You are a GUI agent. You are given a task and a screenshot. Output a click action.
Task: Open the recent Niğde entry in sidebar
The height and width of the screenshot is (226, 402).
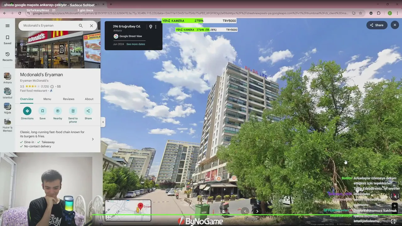click(8, 109)
